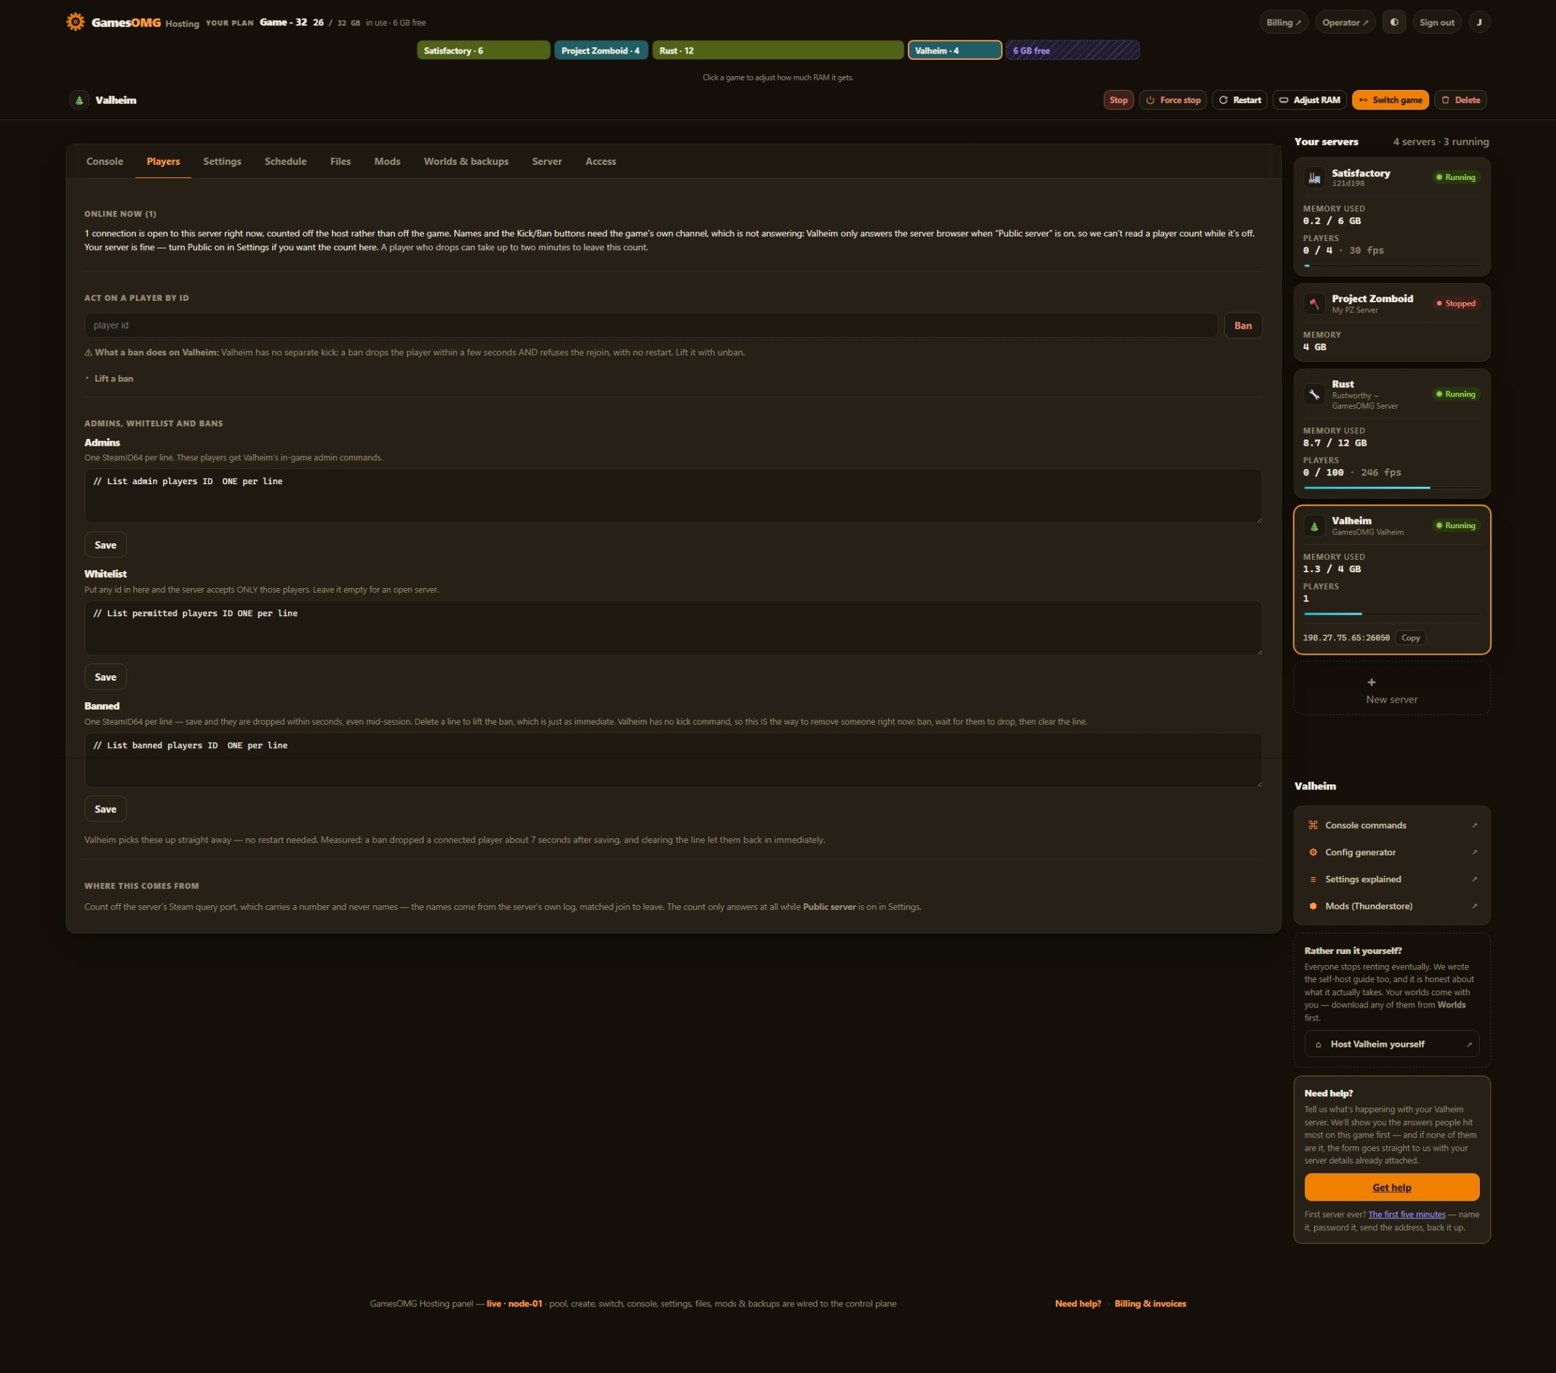The width and height of the screenshot is (1556, 1373).
Task: Select the Satisfactory · 6 RAM bar segment
Action: (x=483, y=50)
